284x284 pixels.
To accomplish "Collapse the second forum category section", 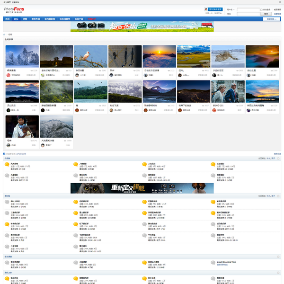I will tap(278, 196).
